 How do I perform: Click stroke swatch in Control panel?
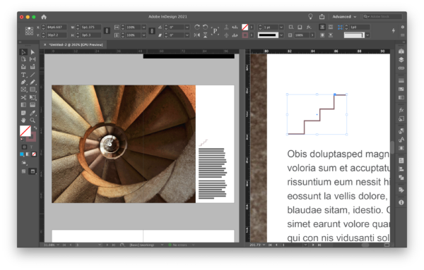pyautogui.click(x=245, y=35)
